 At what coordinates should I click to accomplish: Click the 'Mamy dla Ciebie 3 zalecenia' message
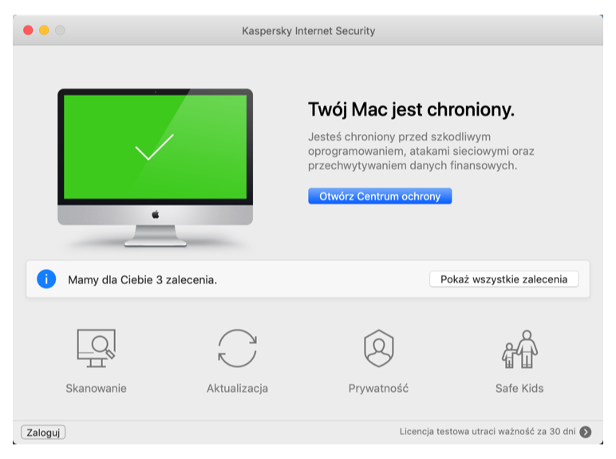[143, 280]
